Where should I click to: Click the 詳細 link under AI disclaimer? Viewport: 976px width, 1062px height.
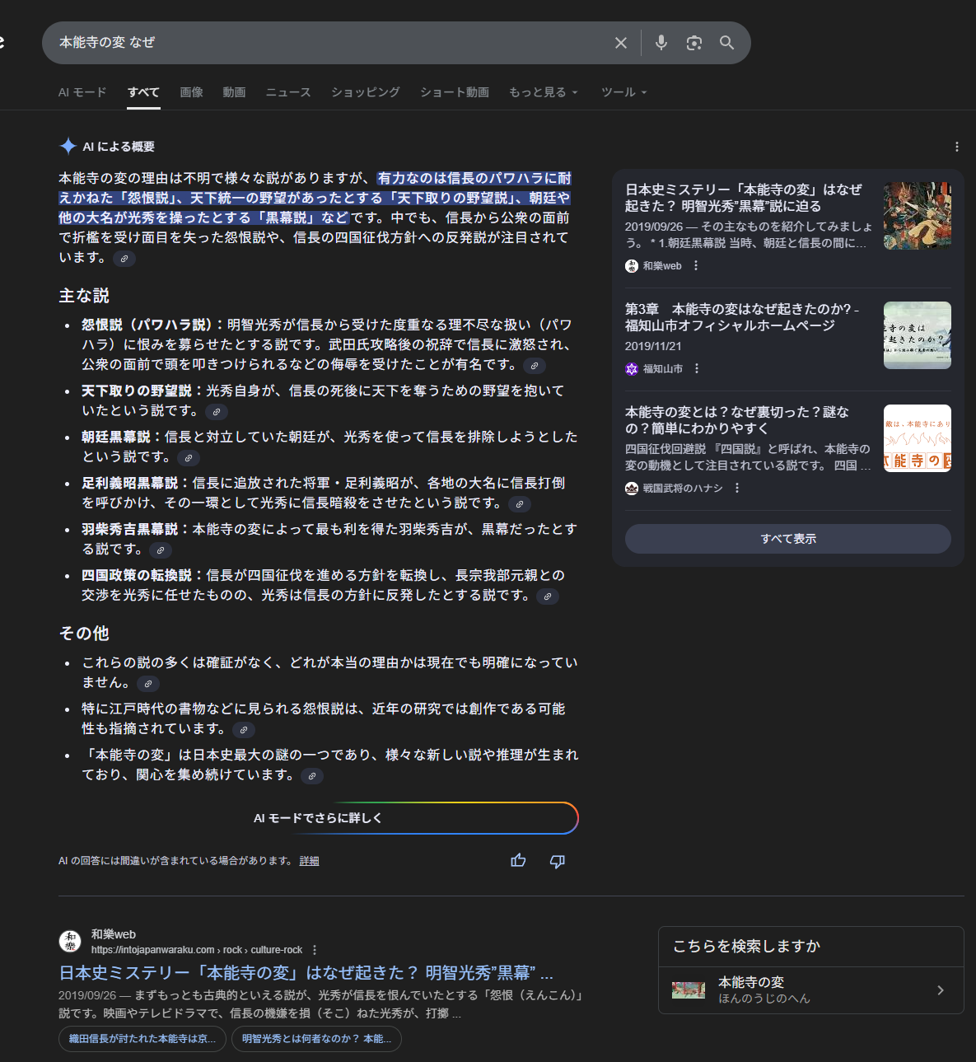(309, 861)
